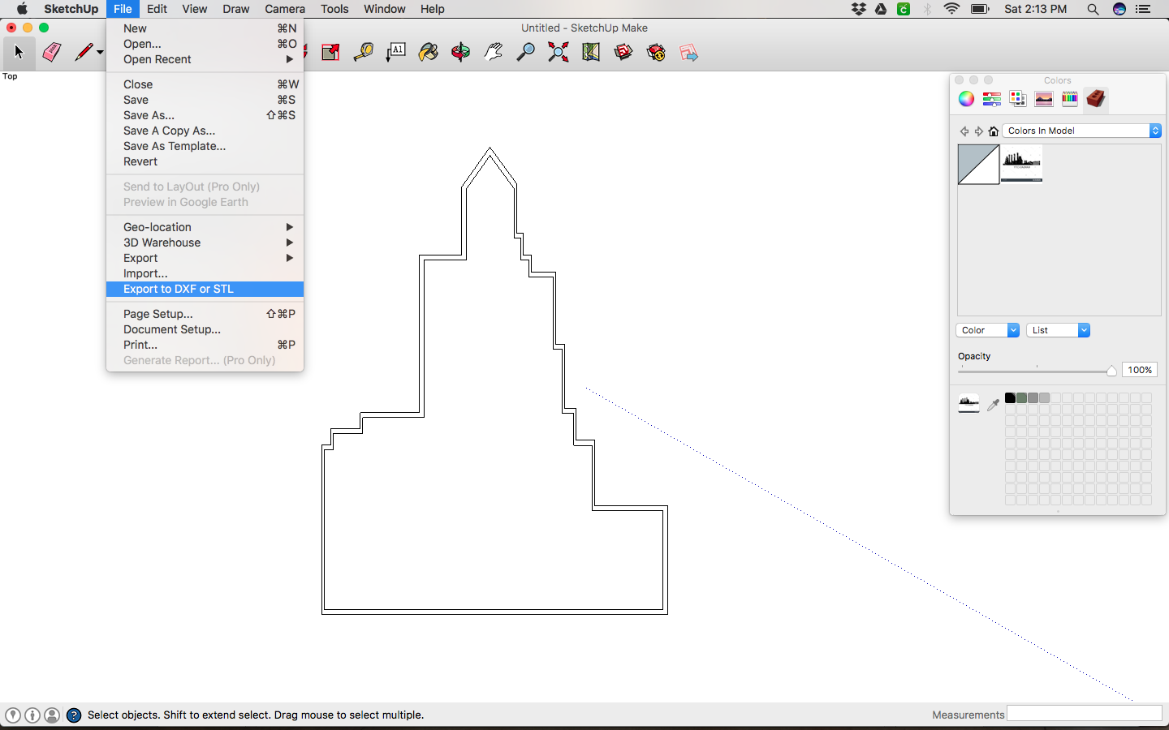The image size is (1169, 730).
Task: Click the current material preview swatch
Action: coord(968,404)
